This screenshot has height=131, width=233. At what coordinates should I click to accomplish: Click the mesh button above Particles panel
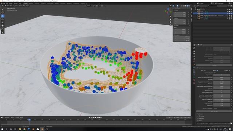[214, 65]
